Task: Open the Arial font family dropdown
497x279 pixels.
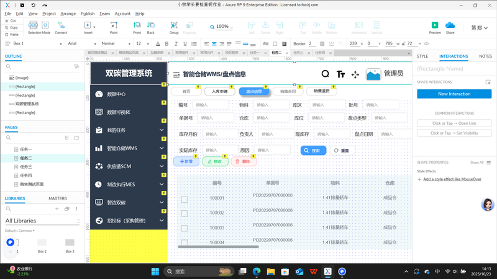Action: (x=81, y=43)
